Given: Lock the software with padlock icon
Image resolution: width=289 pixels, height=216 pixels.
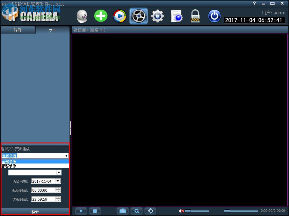Looking at the screenshot, I should pos(195,16).
